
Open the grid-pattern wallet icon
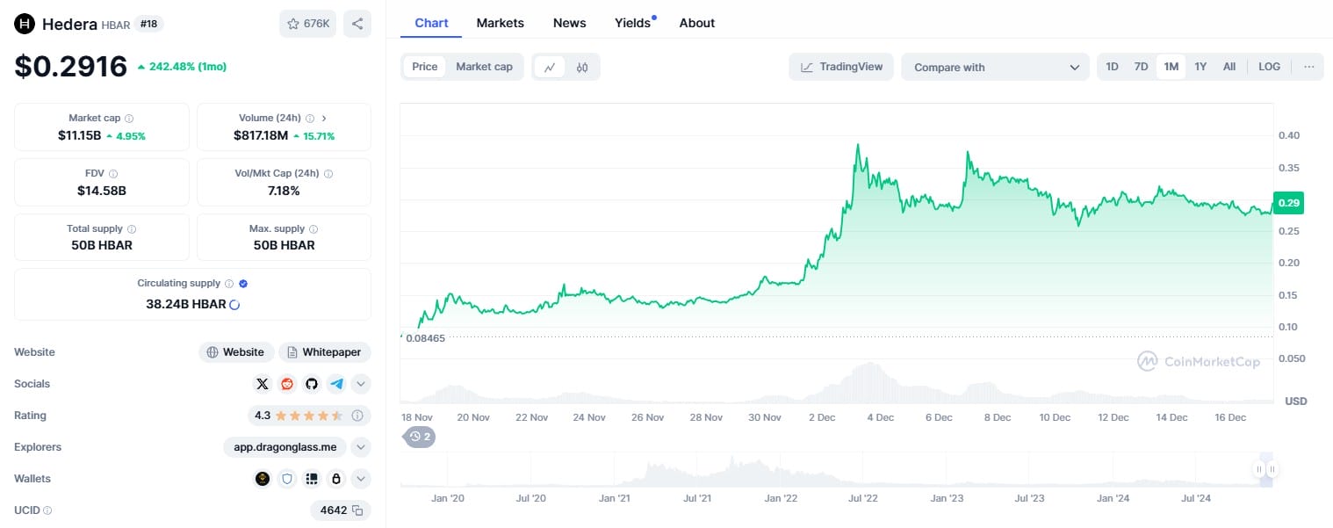point(312,479)
